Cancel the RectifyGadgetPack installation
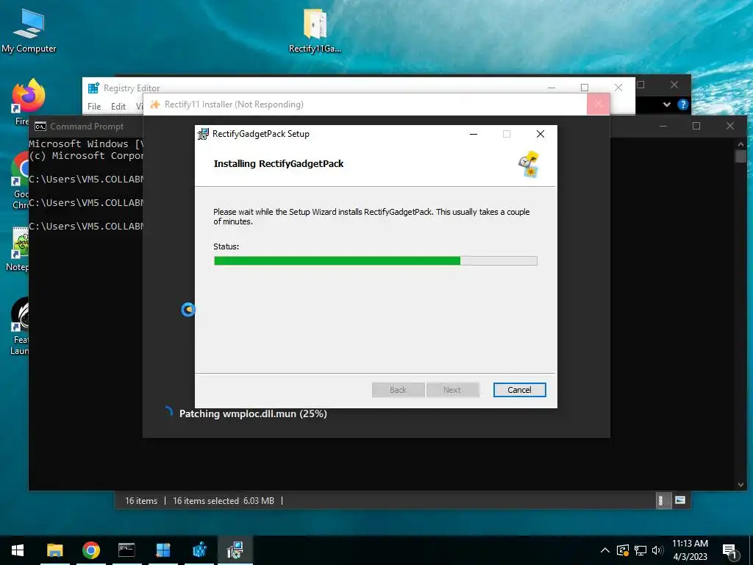The width and height of the screenshot is (753, 565). tap(519, 390)
